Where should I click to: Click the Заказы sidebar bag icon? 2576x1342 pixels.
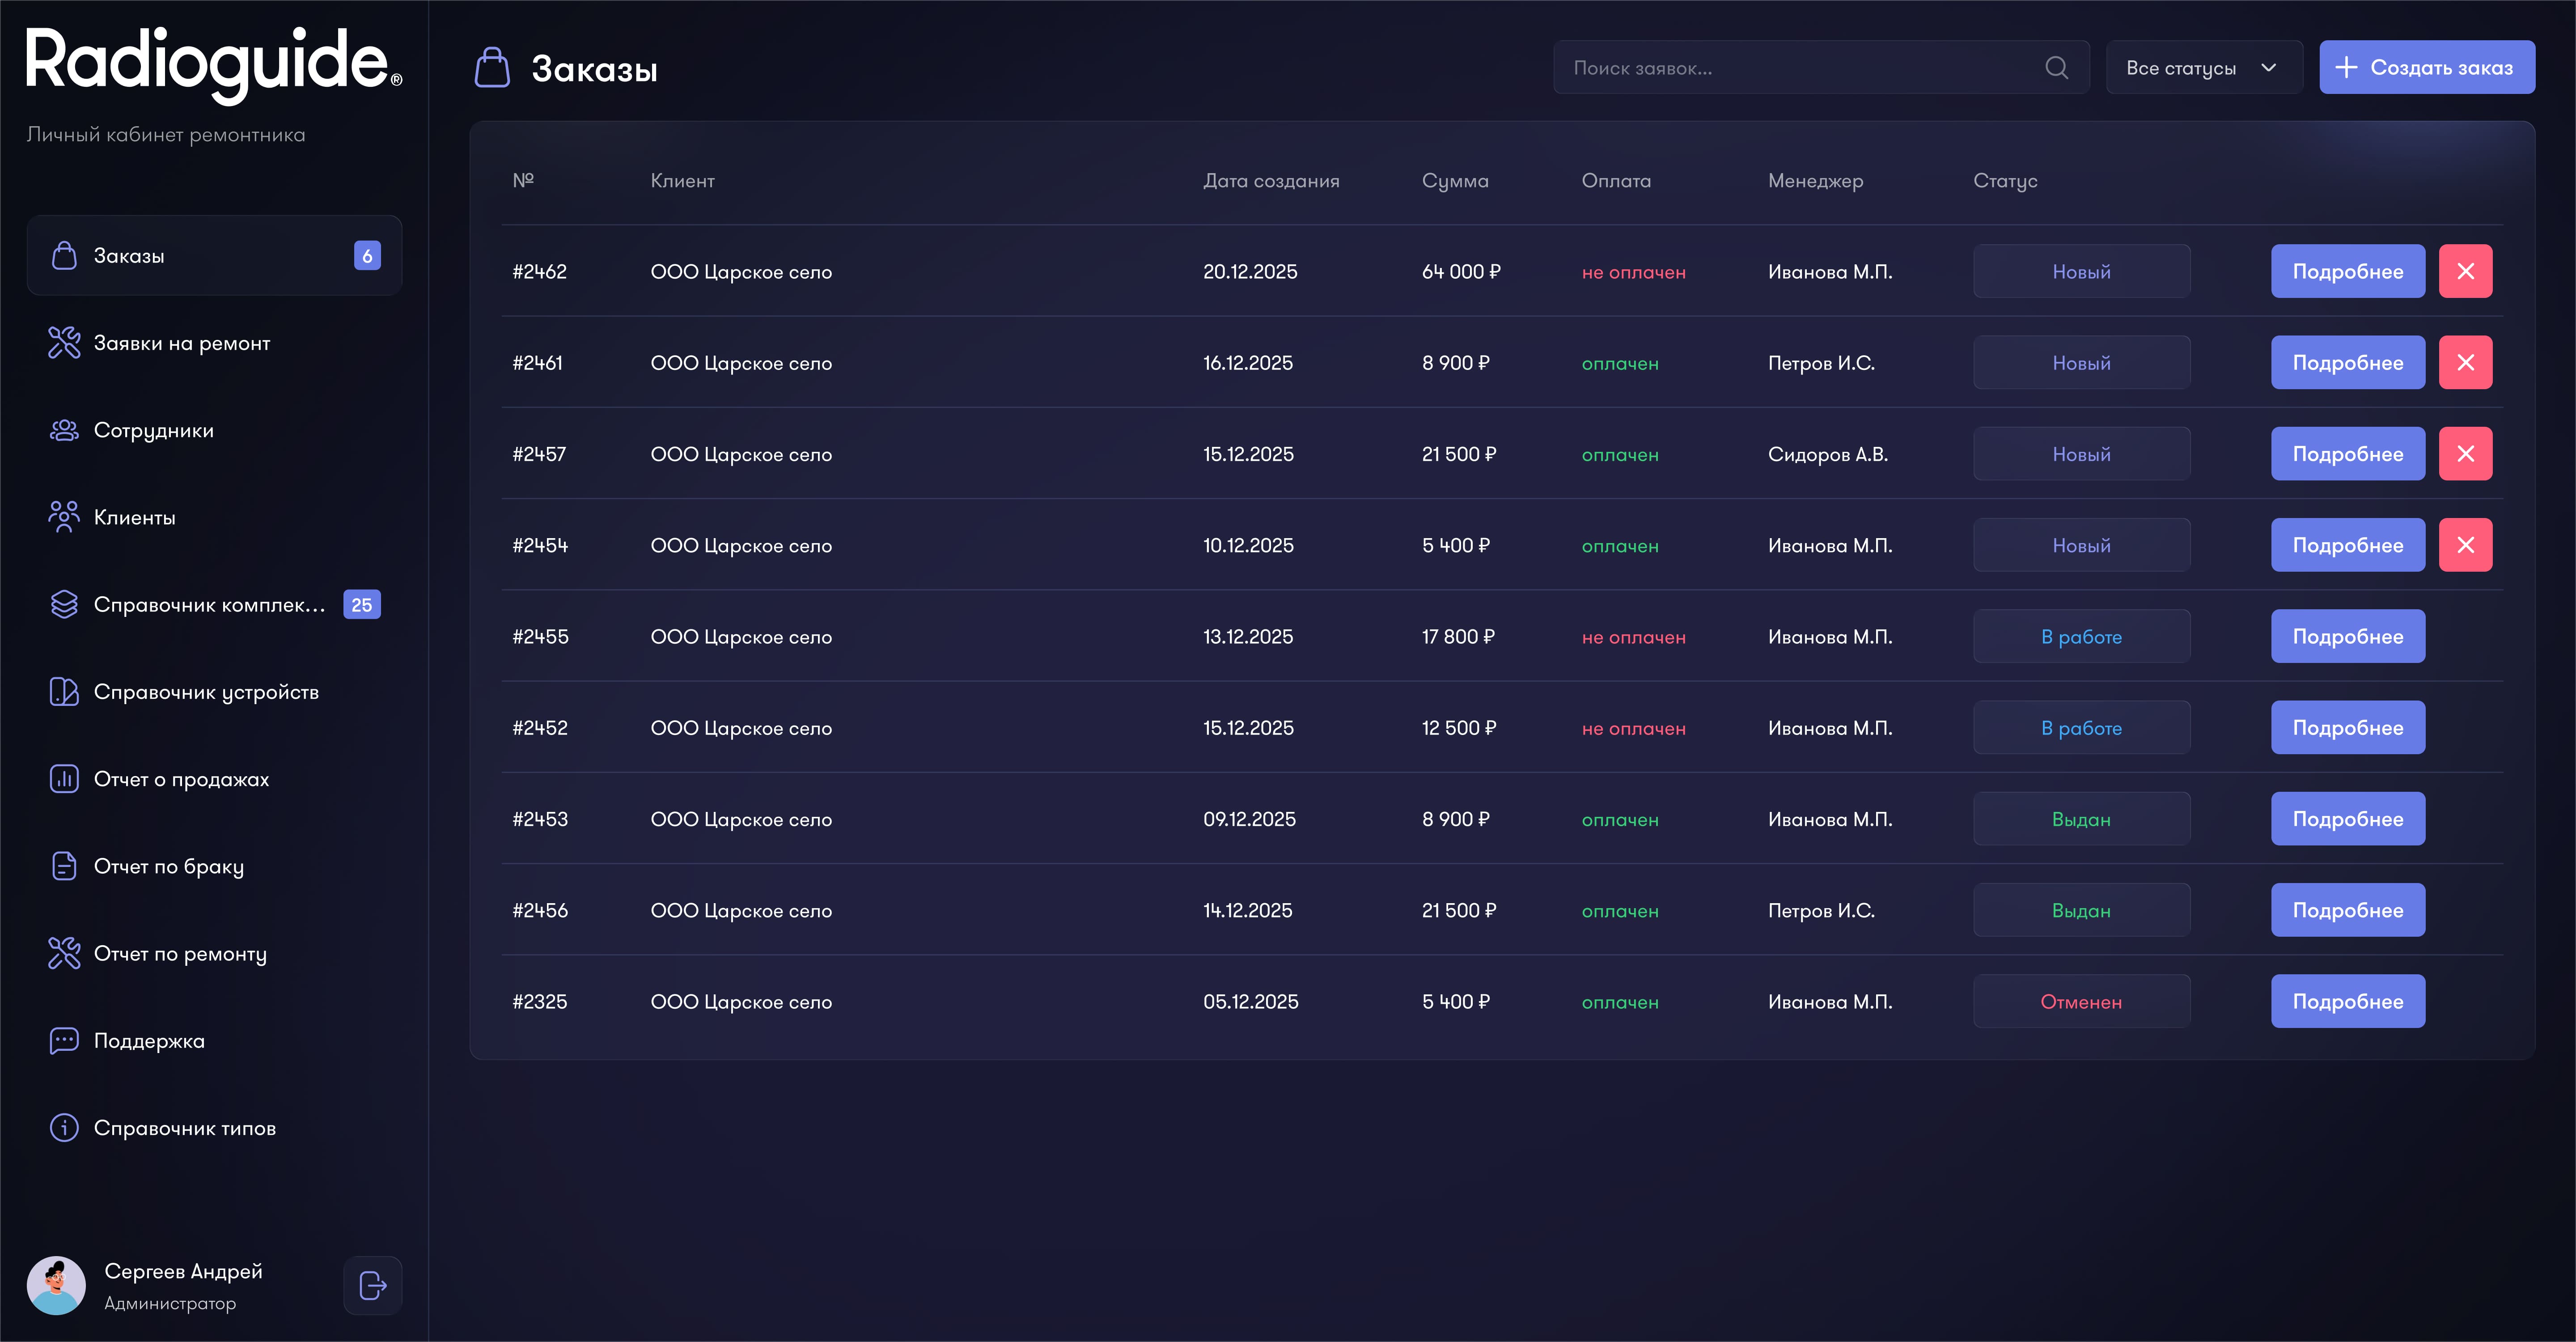click(x=64, y=255)
